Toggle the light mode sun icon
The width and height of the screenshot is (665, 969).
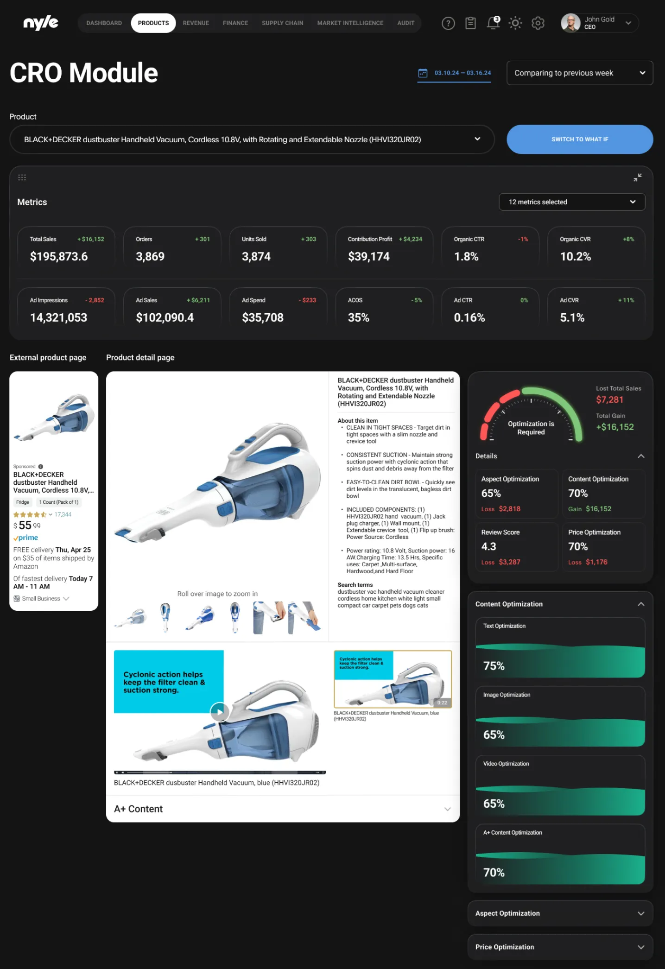pos(515,23)
